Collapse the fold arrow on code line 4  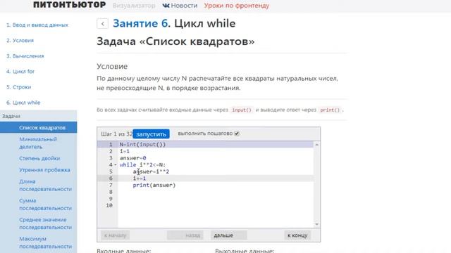coord(116,164)
